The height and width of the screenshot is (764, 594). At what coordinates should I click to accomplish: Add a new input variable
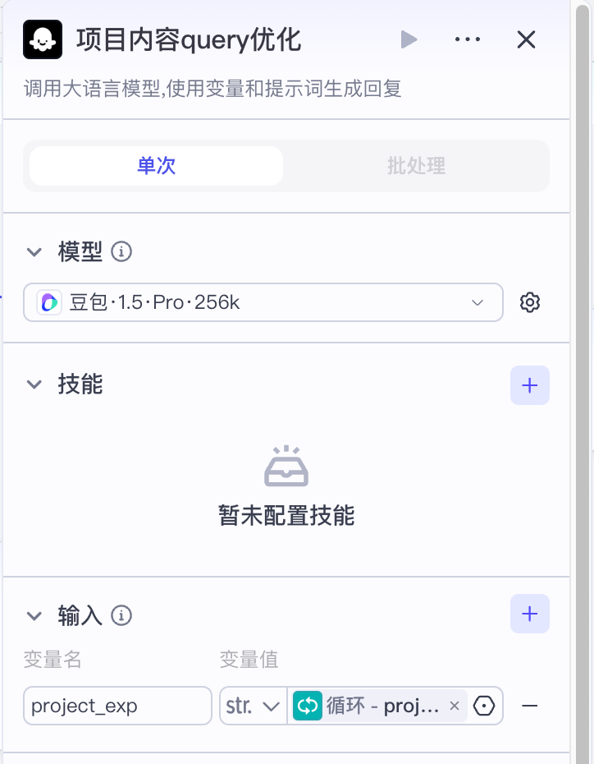(x=530, y=614)
